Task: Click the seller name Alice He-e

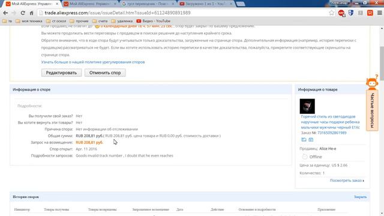Action: point(328,149)
